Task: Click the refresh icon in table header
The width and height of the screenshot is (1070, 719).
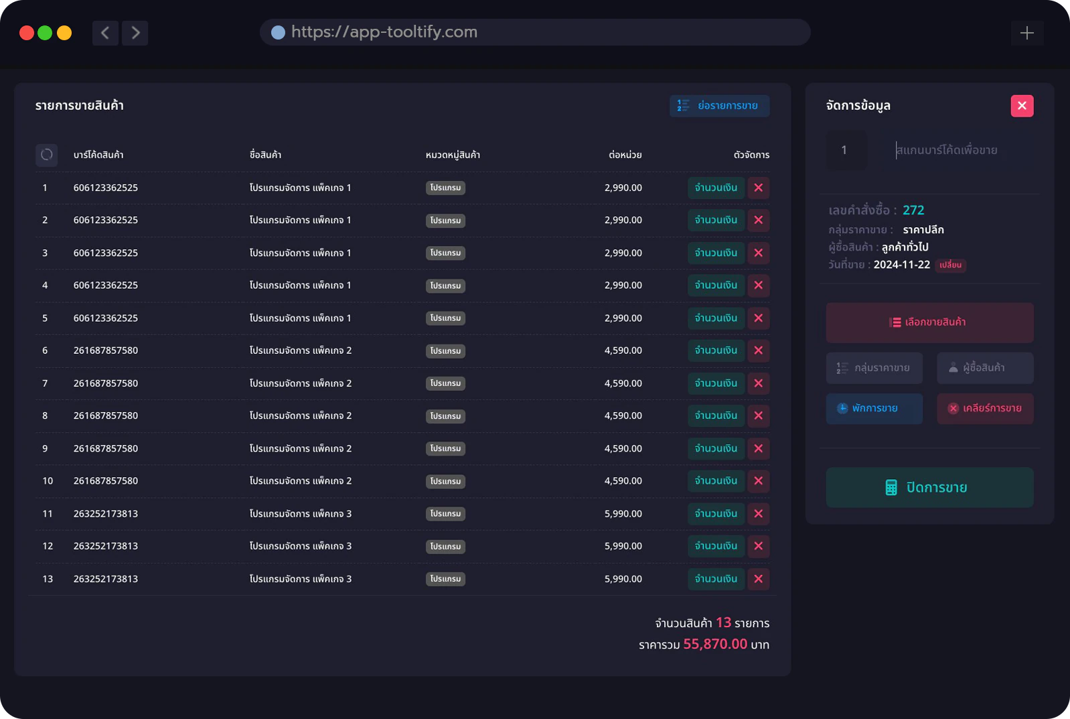Action: tap(46, 155)
